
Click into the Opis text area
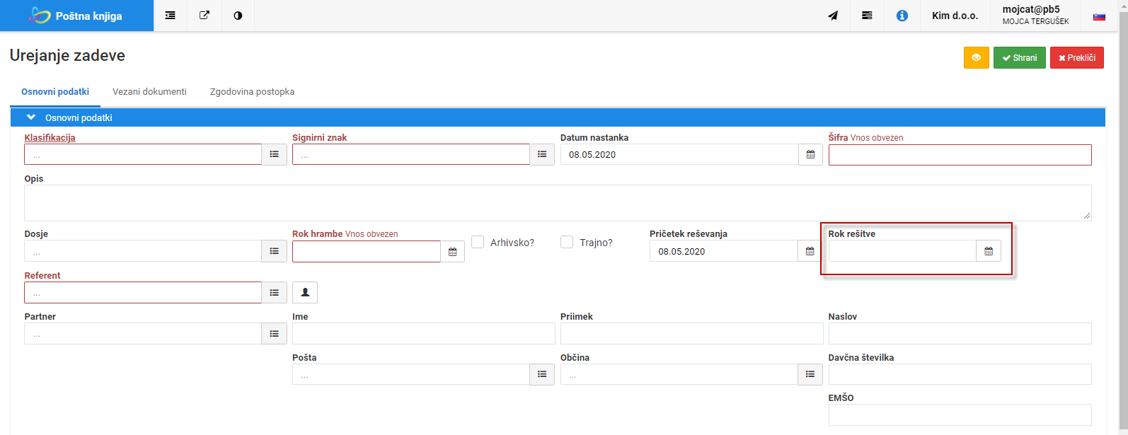click(558, 203)
